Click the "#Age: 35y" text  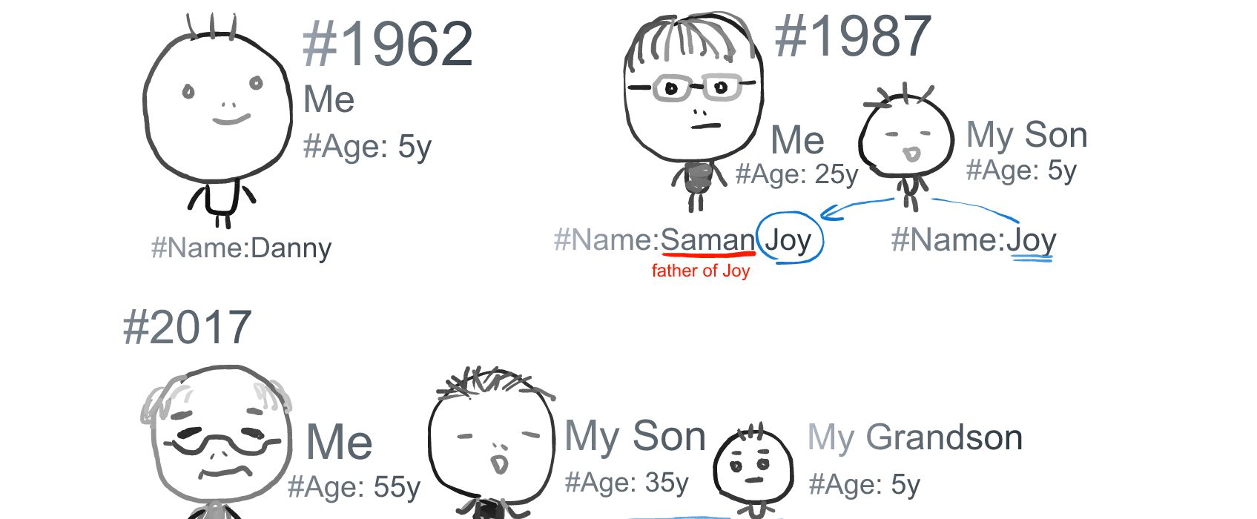[627, 483]
